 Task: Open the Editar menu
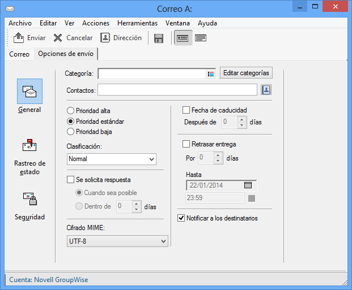click(48, 23)
